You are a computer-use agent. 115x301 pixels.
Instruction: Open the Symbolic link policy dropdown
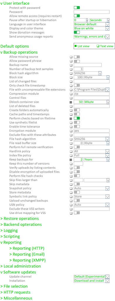click(x=92, y=197)
